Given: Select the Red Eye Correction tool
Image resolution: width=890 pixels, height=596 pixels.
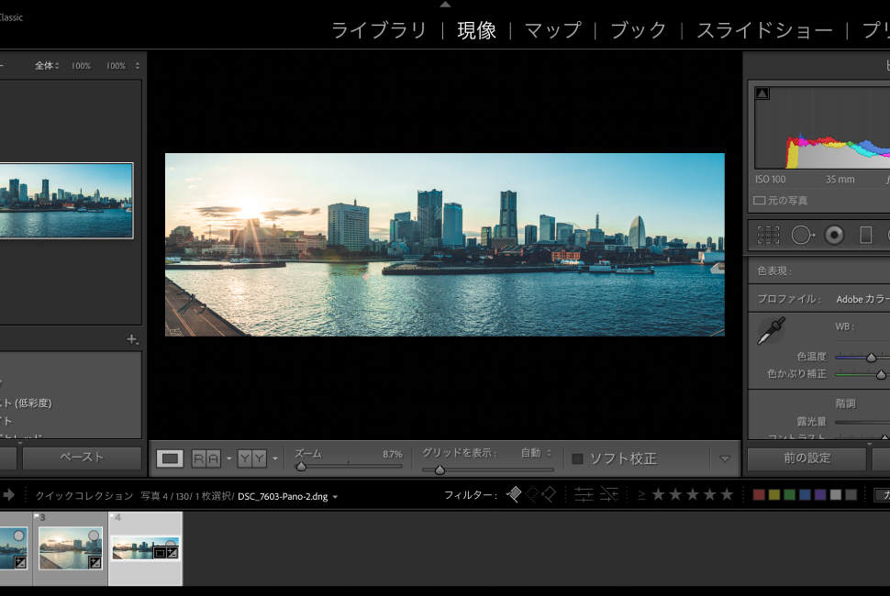Looking at the screenshot, I should pos(834,235).
